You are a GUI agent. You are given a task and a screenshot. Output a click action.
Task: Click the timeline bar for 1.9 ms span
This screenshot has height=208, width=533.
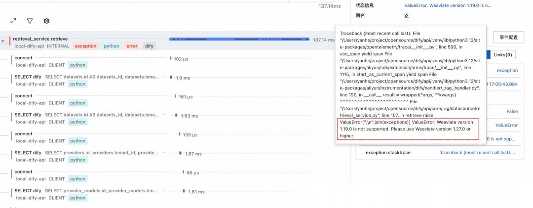coord(172,77)
